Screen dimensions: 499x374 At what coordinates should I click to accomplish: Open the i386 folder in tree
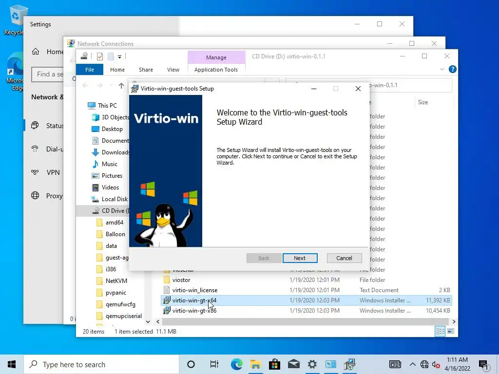106,269
